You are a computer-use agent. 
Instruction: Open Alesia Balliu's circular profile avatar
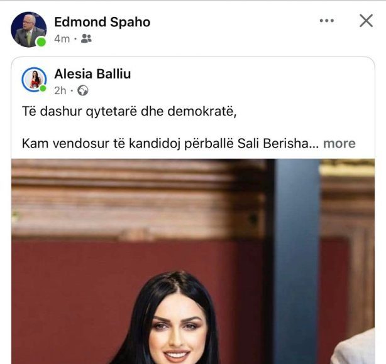[x=34, y=80]
